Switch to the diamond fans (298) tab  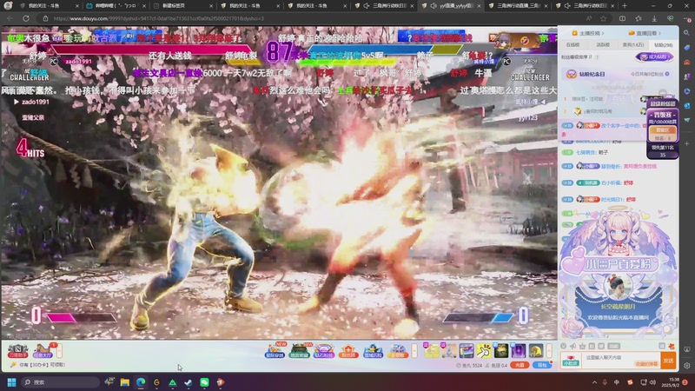[663, 45]
